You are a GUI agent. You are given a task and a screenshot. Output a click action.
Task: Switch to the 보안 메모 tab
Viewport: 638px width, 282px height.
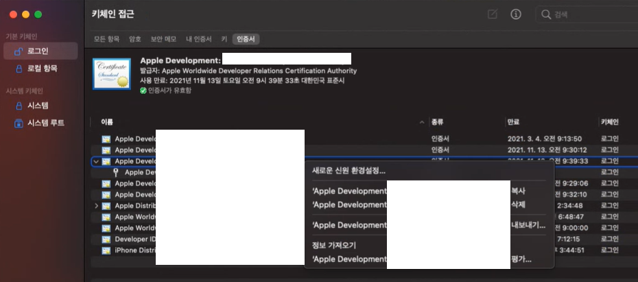point(163,39)
